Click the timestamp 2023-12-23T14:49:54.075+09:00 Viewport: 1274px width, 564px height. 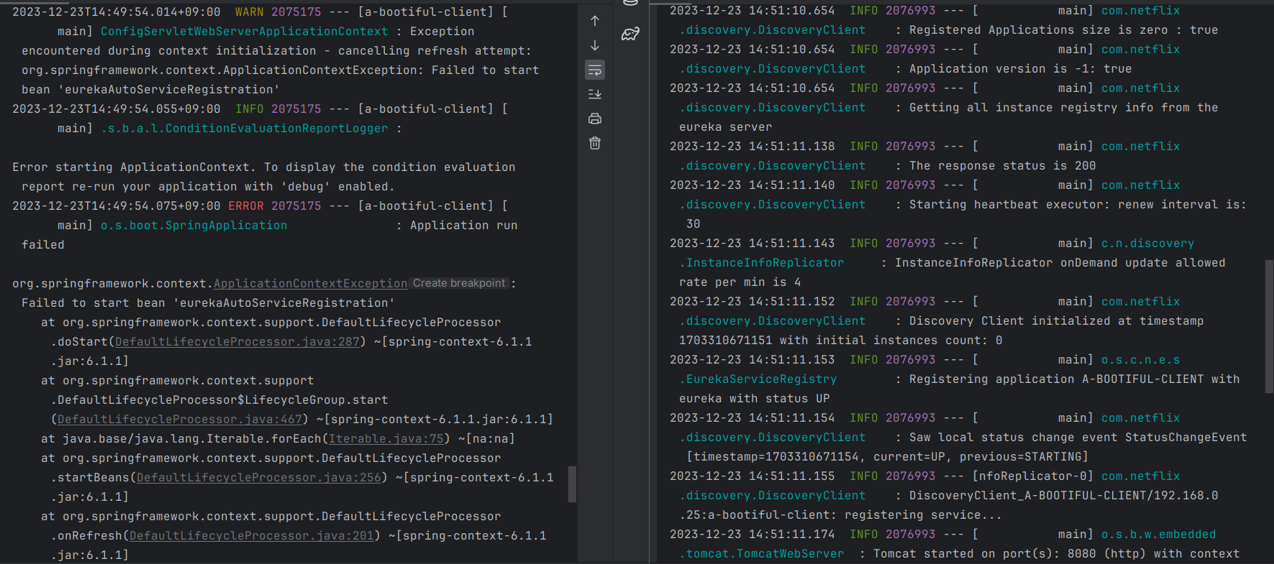117,206
